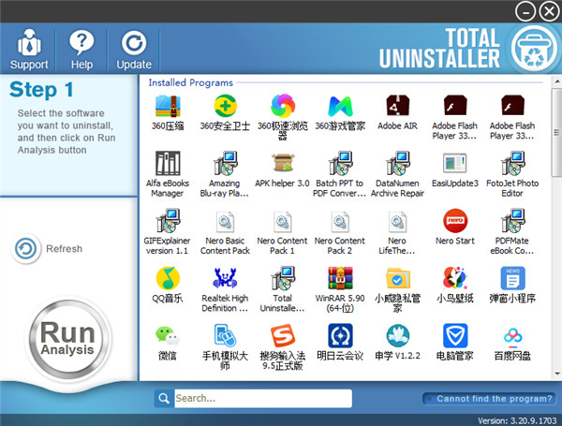
Task: Select the 360游戏管家 program icon
Action: [340, 106]
